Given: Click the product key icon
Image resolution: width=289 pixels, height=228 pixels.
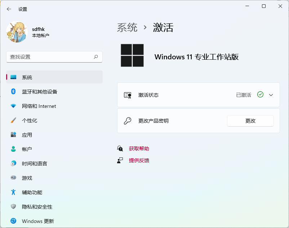Looking at the screenshot, I should [128, 121].
